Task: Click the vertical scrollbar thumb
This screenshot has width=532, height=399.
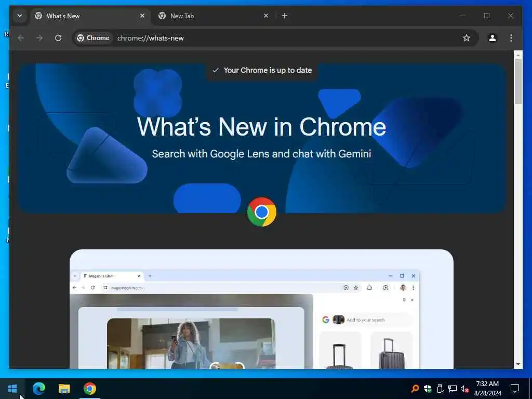Action: tap(518, 82)
